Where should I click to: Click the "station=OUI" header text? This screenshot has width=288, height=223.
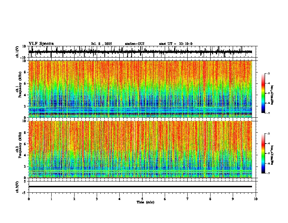point(135,44)
